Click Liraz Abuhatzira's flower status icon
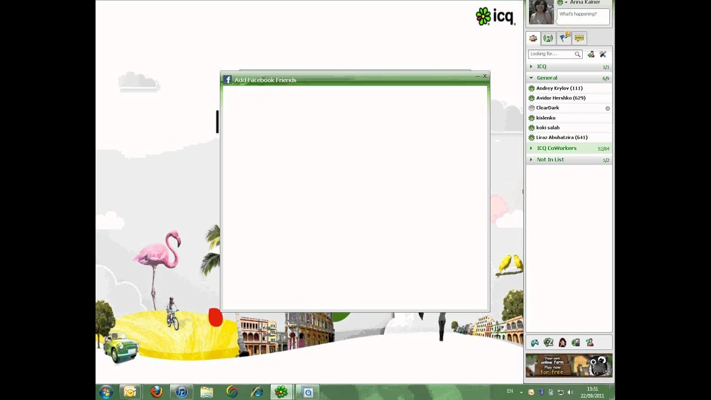 (532, 137)
